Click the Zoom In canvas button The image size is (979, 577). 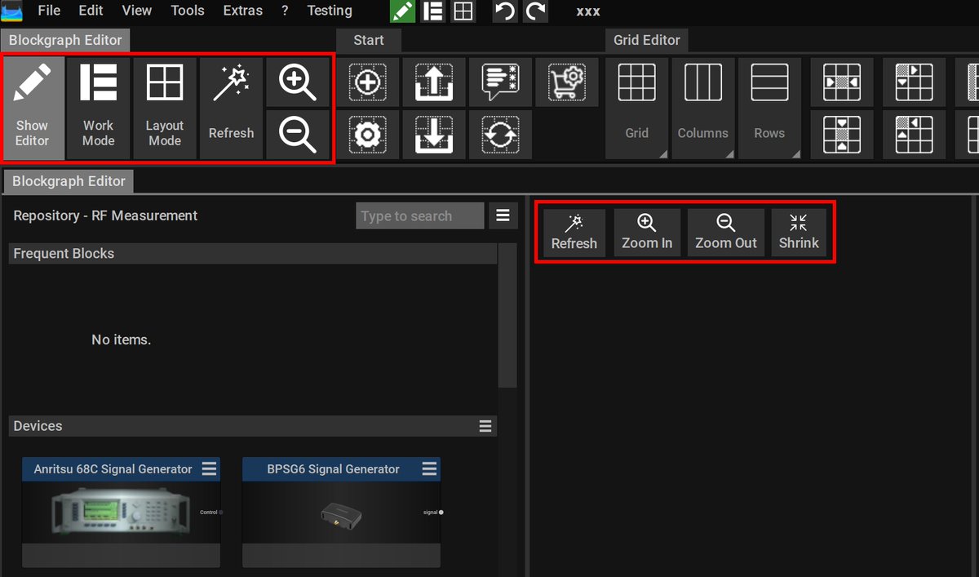click(x=647, y=233)
